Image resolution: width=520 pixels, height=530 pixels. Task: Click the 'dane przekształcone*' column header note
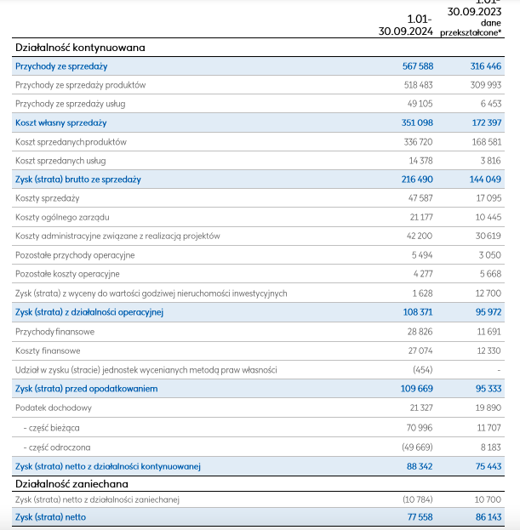pyautogui.click(x=471, y=28)
